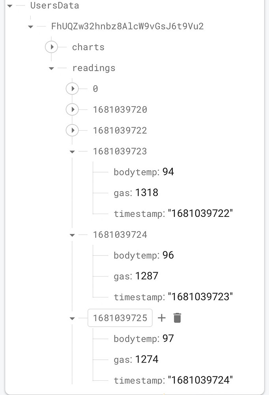Image resolution: width=269 pixels, height=395 pixels.
Task: Click the add child icon next to 1681039725
Action: [162, 318]
